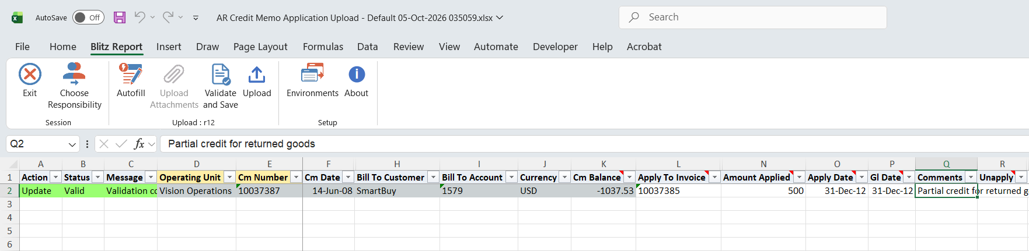Select the Apply To Invoice 10037385 cell

click(678, 190)
